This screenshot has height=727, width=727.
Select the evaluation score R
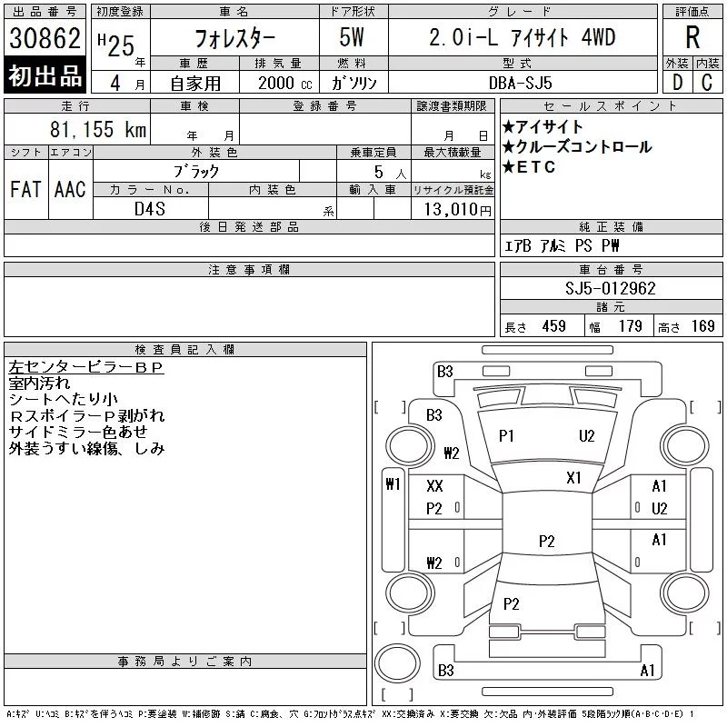click(692, 38)
